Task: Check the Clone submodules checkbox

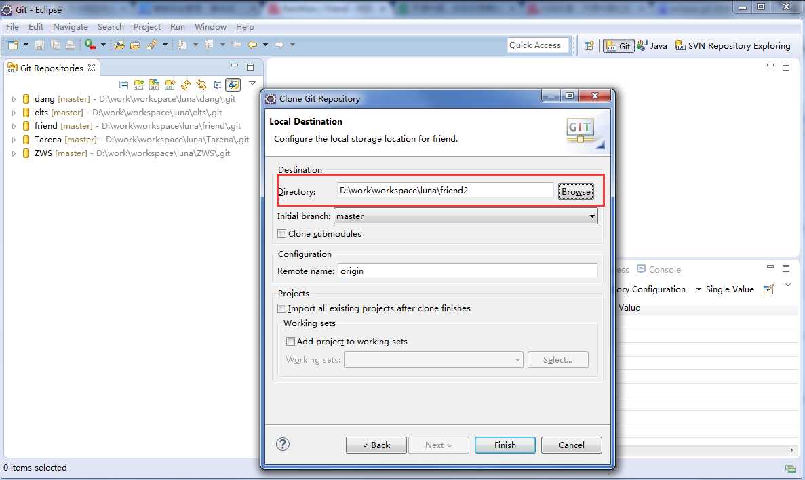Action: point(282,234)
